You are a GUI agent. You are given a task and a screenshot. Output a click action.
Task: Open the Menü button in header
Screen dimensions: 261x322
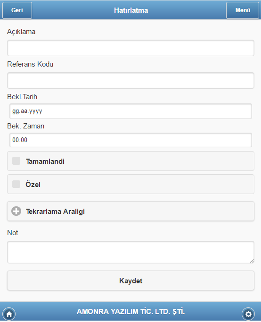pyautogui.click(x=243, y=10)
